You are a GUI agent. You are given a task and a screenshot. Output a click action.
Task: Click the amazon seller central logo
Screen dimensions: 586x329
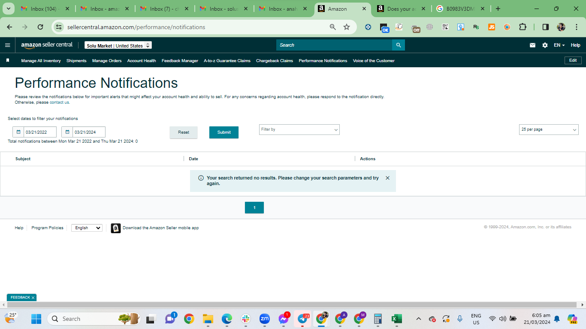[x=47, y=45]
